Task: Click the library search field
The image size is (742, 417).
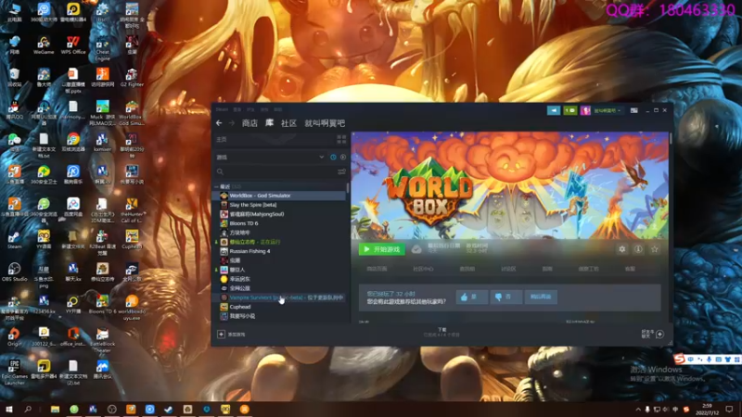Action: click(x=275, y=171)
